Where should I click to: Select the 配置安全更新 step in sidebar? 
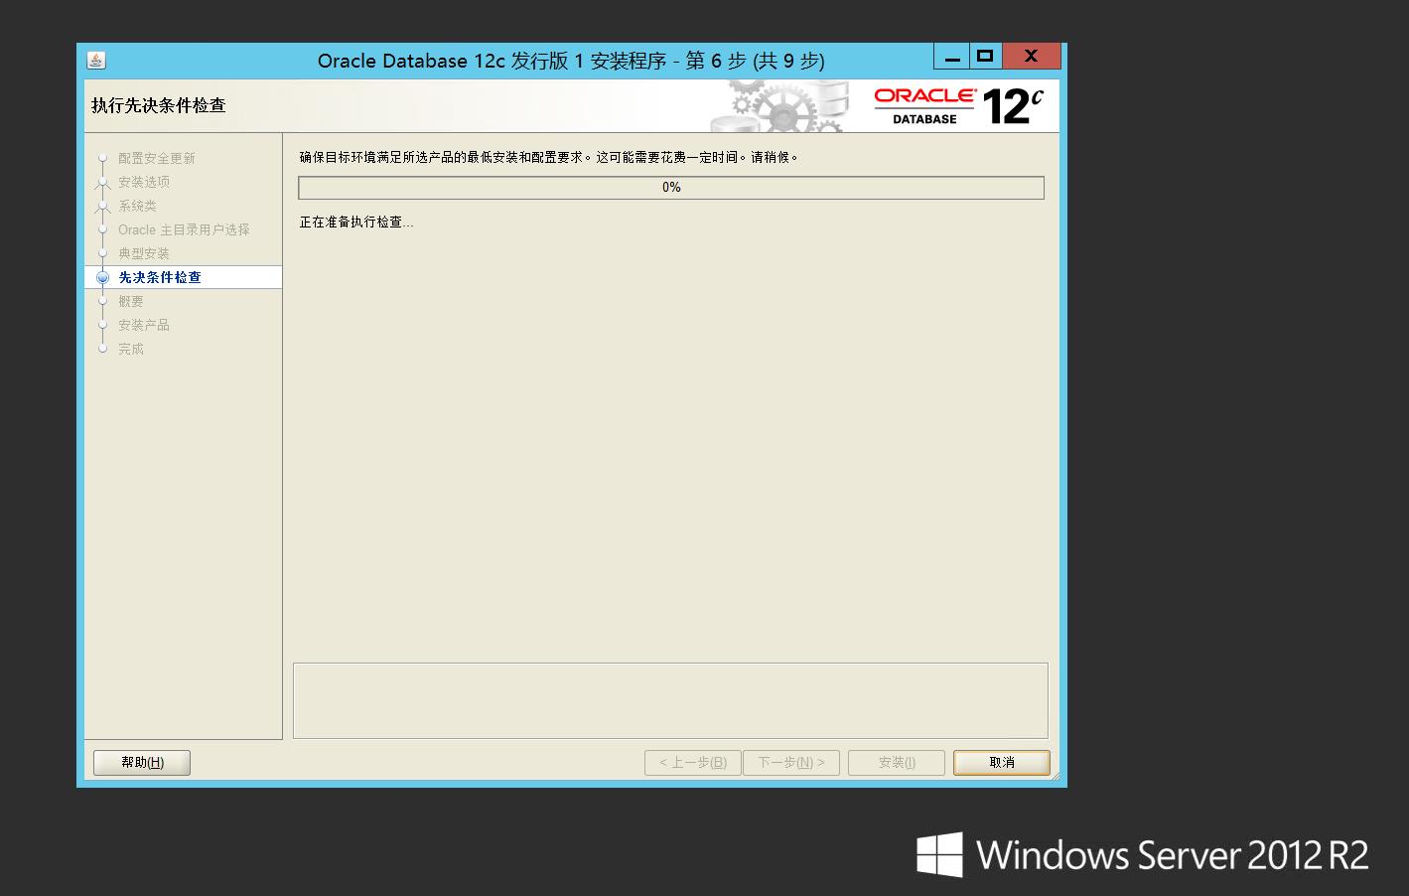tap(157, 158)
